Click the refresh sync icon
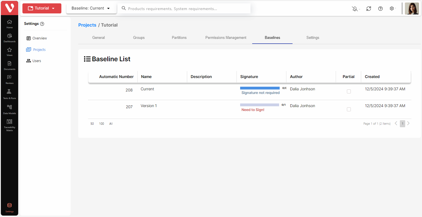 (369, 9)
